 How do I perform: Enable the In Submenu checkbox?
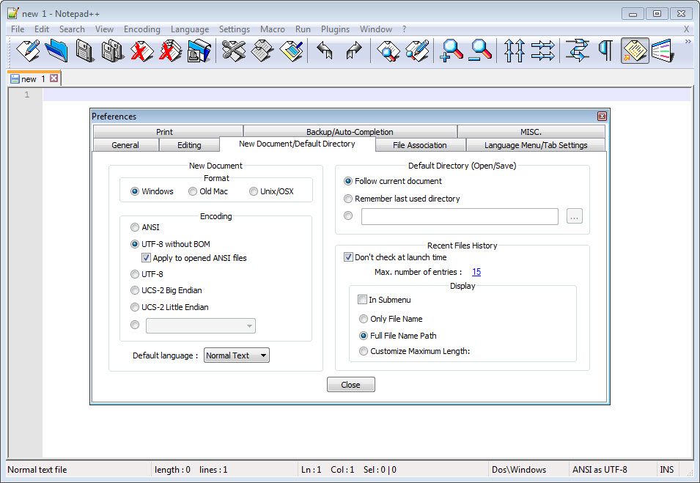pyautogui.click(x=362, y=300)
